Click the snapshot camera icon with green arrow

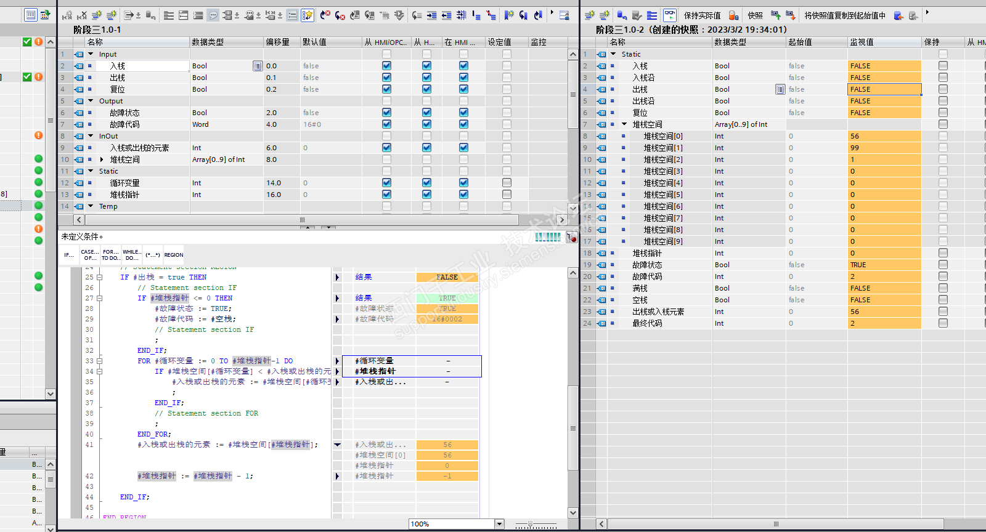coord(776,15)
